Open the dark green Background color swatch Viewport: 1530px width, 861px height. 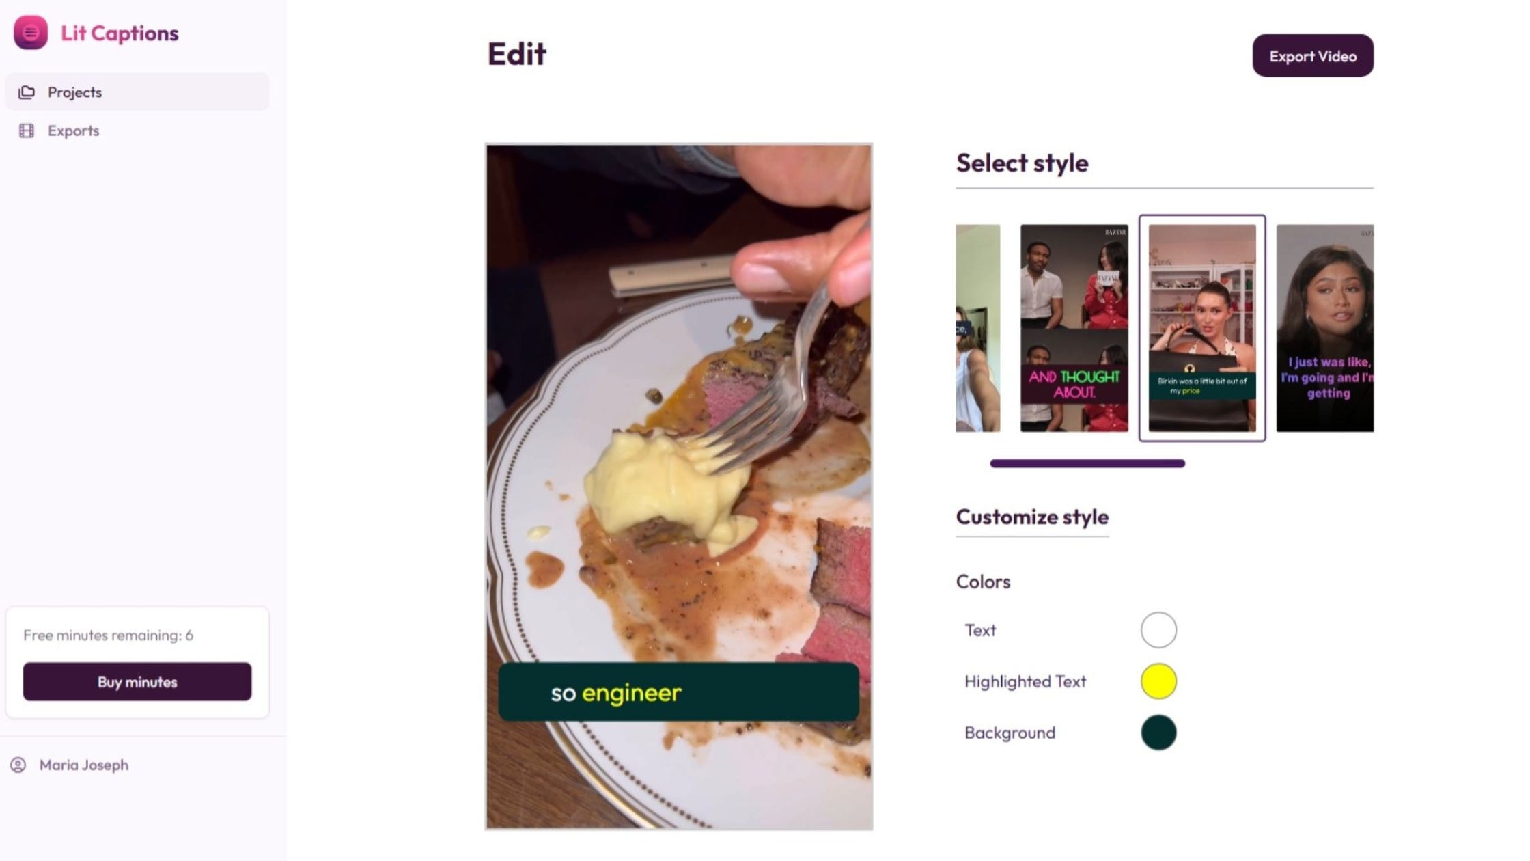tap(1158, 733)
